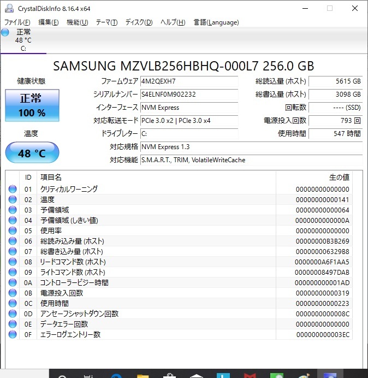368x378 pixels.
Task: Click the 健康状態 label
Action: (x=31, y=81)
